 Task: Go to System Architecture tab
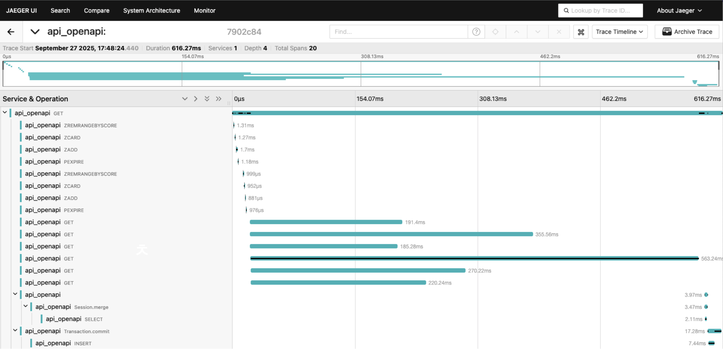pyautogui.click(x=151, y=11)
